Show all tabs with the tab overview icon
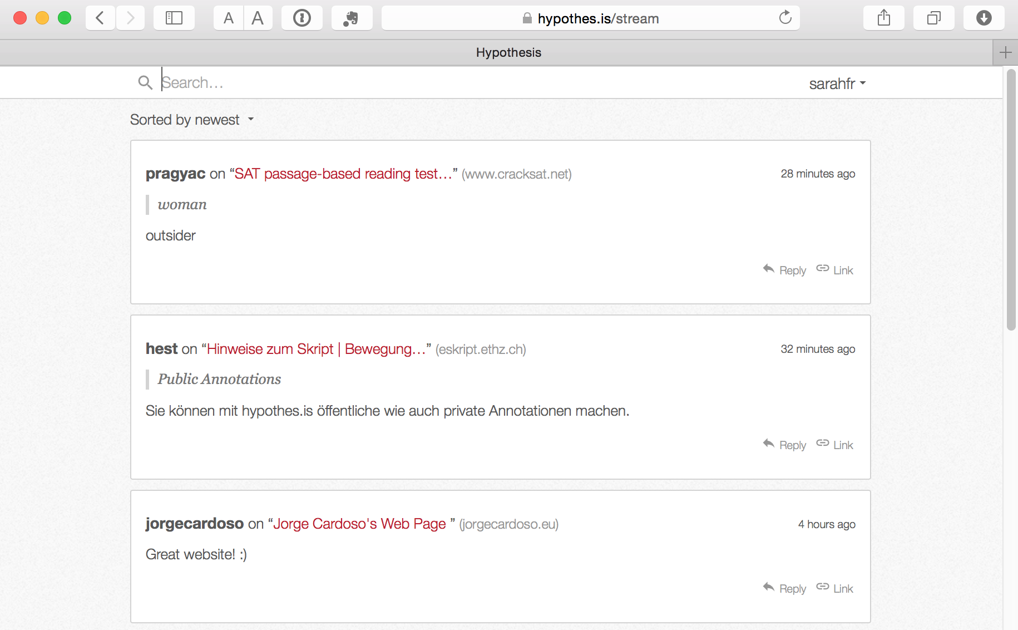Viewport: 1018px width, 630px height. [934, 18]
